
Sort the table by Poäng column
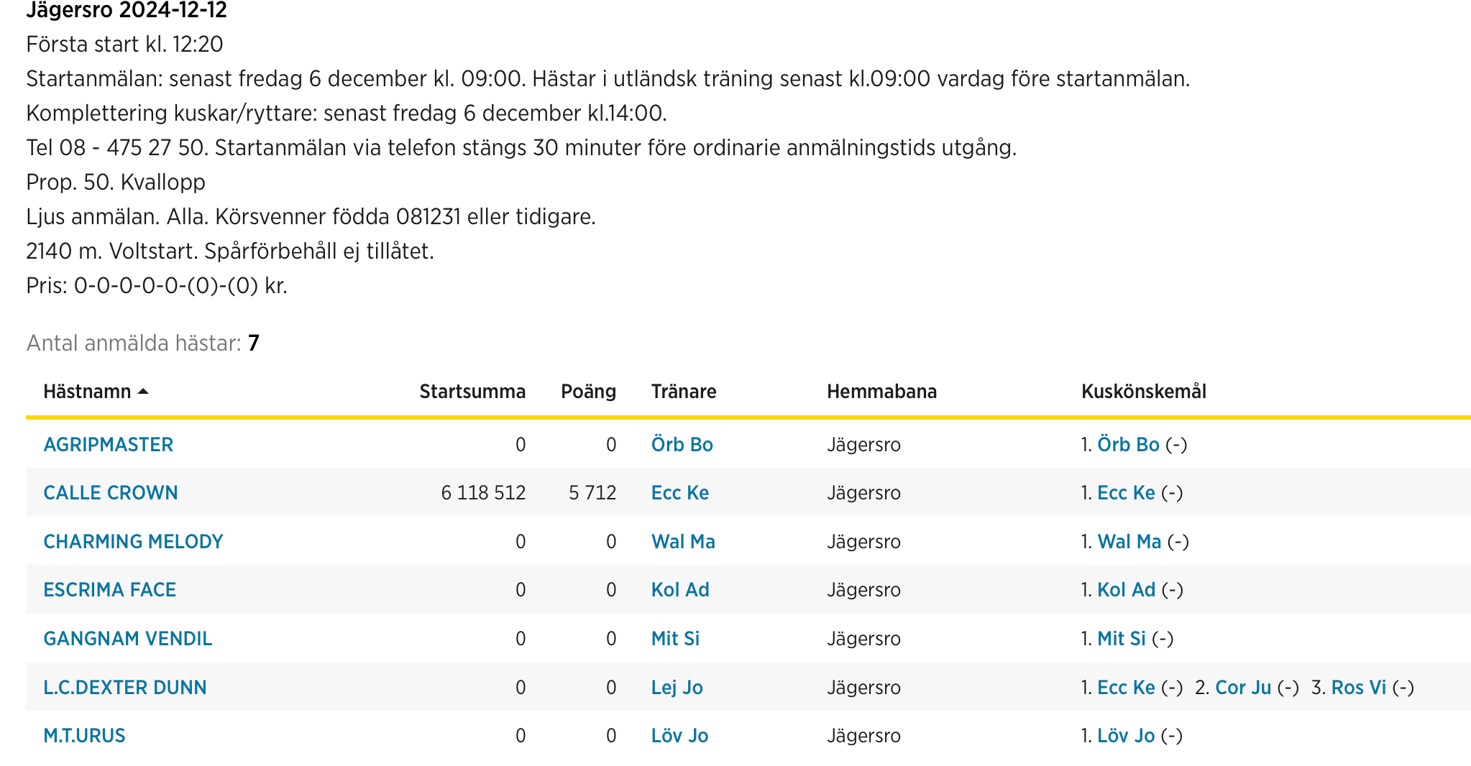588,392
